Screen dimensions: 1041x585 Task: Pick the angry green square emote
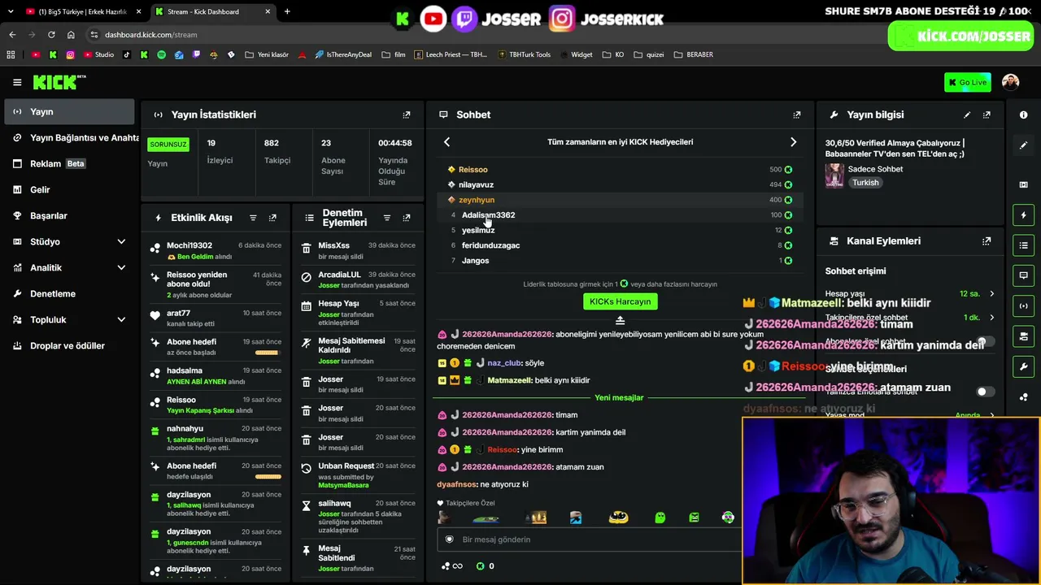click(694, 517)
